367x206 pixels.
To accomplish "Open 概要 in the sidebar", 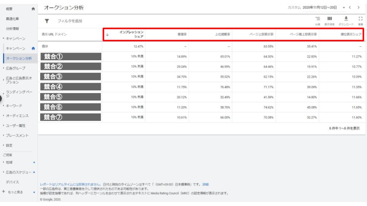I will (9, 9).
